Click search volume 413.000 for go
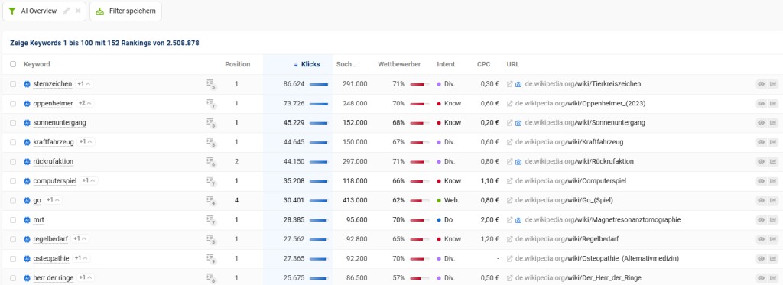The image size is (783, 285). pos(355,200)
